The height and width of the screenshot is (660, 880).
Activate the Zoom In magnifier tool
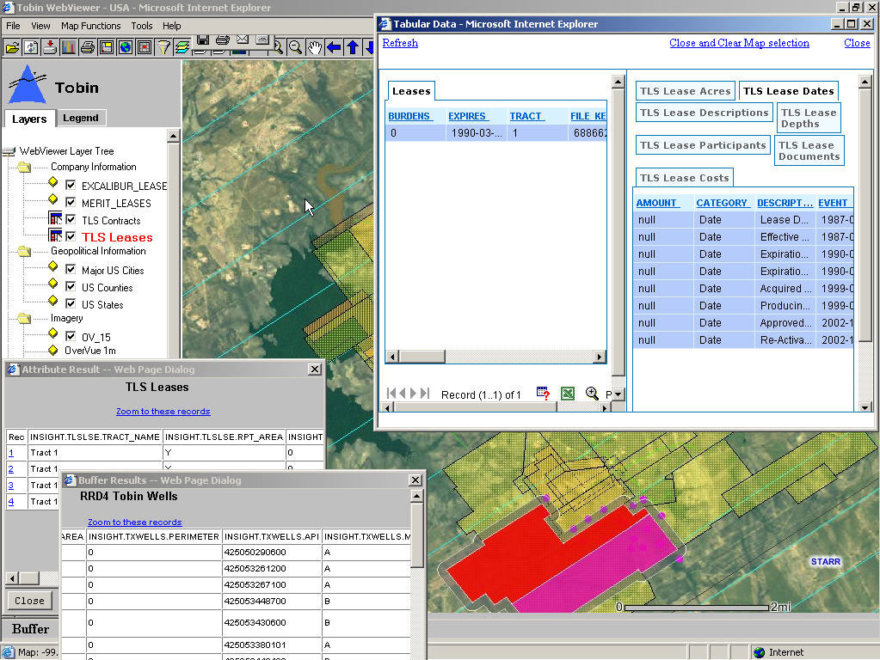click(x=278, y=47)
